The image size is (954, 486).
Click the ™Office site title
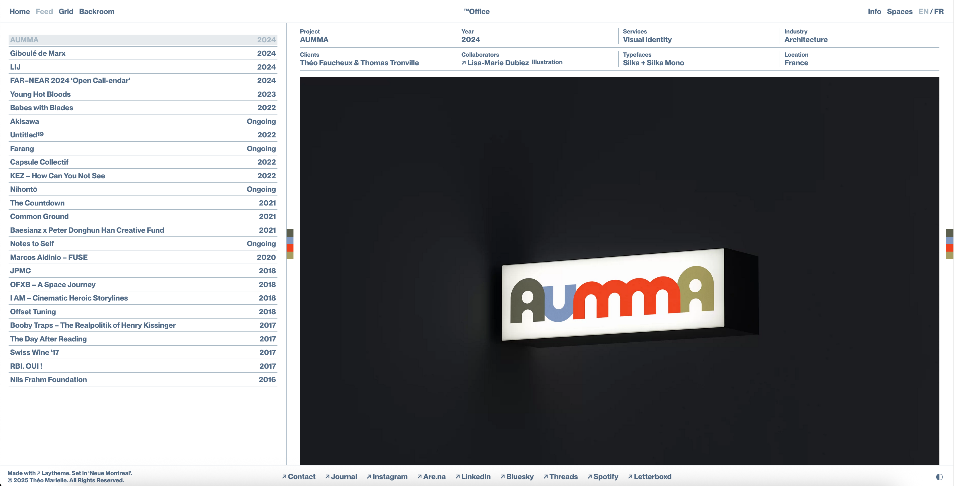point(477,11)
